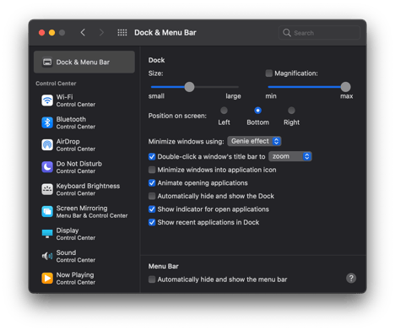Click the Dock & Menu Bar sidebar icon
The width and height of the screenshot is (395, 331).
point(47,62)
